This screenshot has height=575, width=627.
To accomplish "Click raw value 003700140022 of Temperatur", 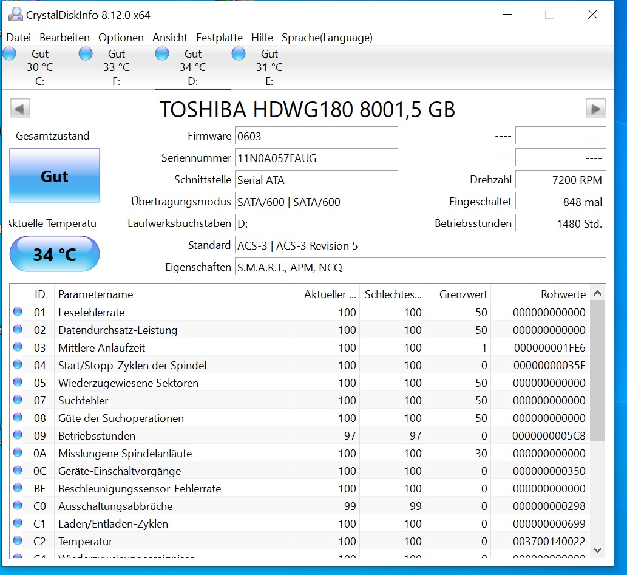I will (x=549, y=542).
